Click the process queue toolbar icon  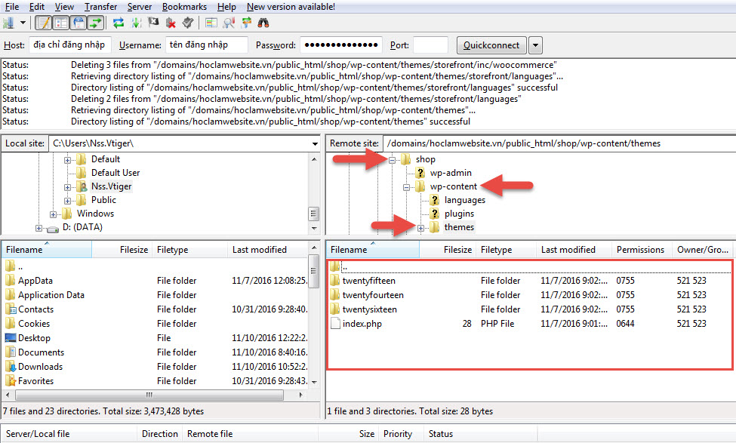pyautogui.click(x=137, y=23)
